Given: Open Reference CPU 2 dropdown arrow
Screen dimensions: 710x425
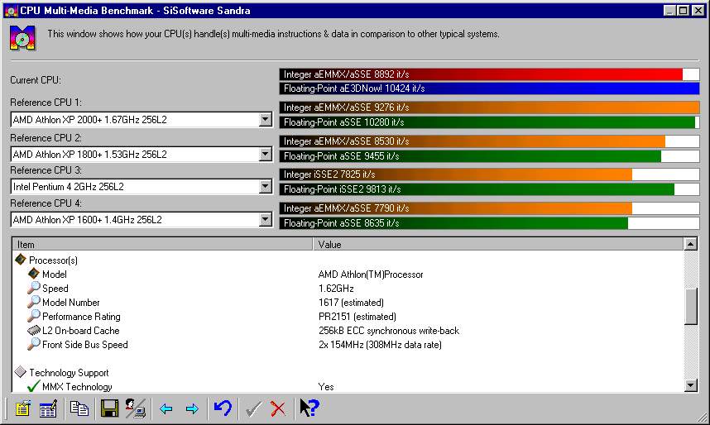Looking at the screenshot, I should coord(266,155).
